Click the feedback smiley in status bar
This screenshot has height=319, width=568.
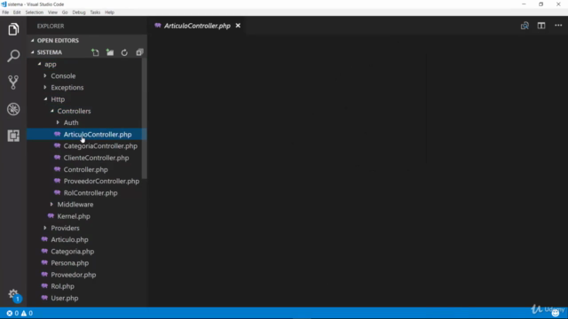[556, 313]
